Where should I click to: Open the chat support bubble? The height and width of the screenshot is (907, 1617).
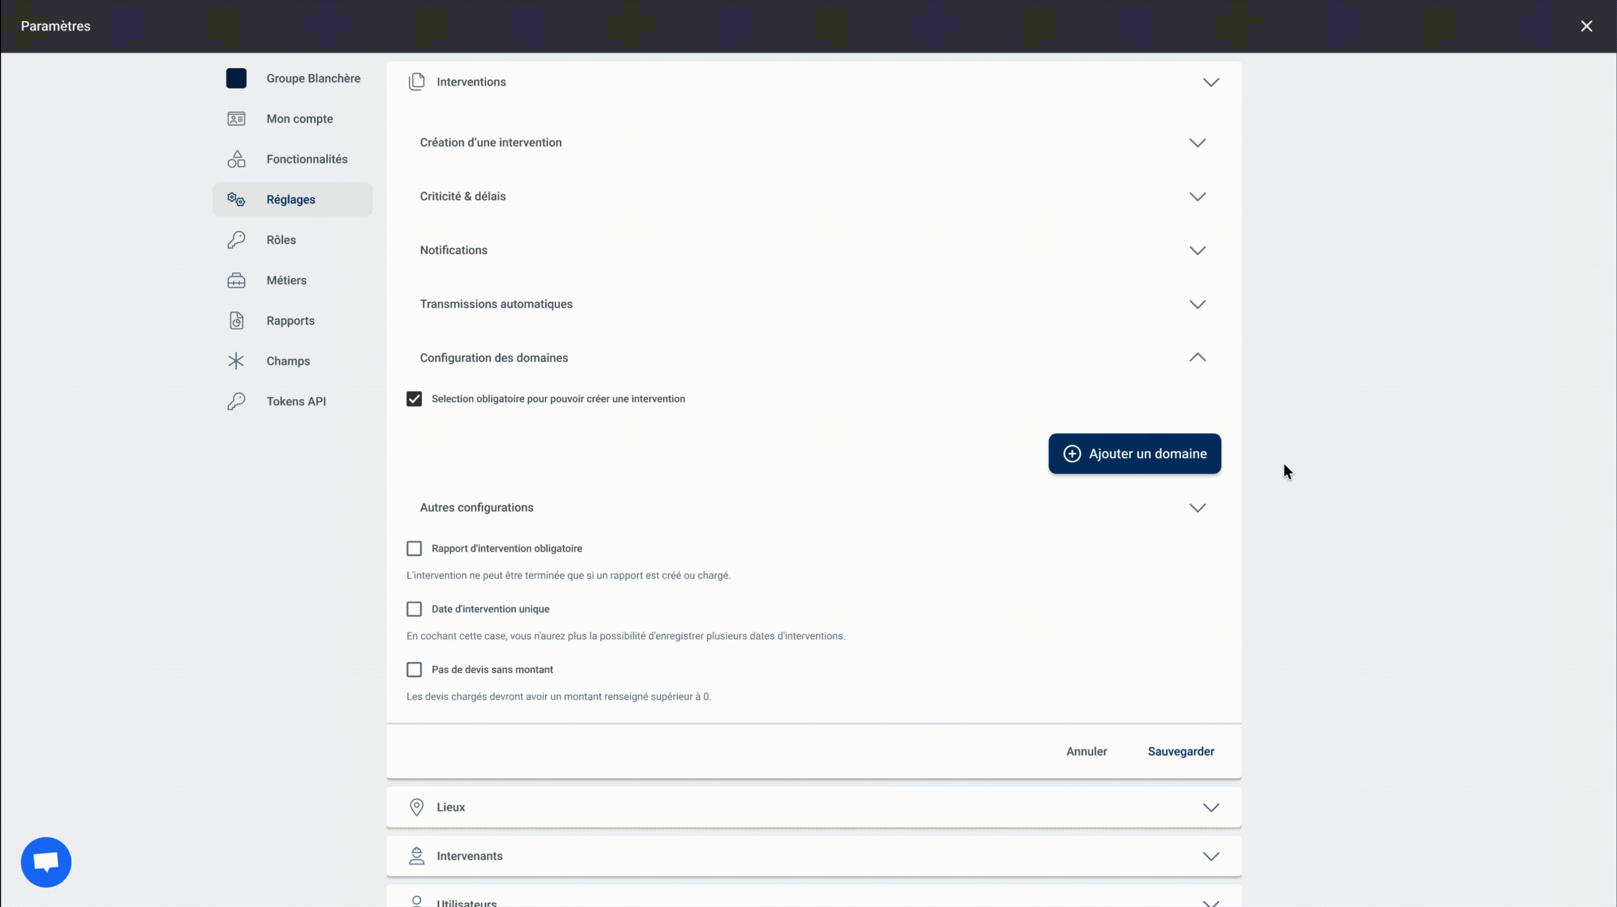coord(46,862)
